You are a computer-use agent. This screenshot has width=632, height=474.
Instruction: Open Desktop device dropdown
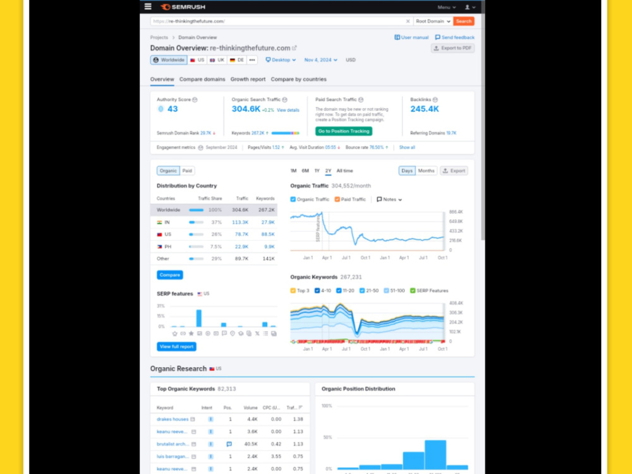pos(281,60)
